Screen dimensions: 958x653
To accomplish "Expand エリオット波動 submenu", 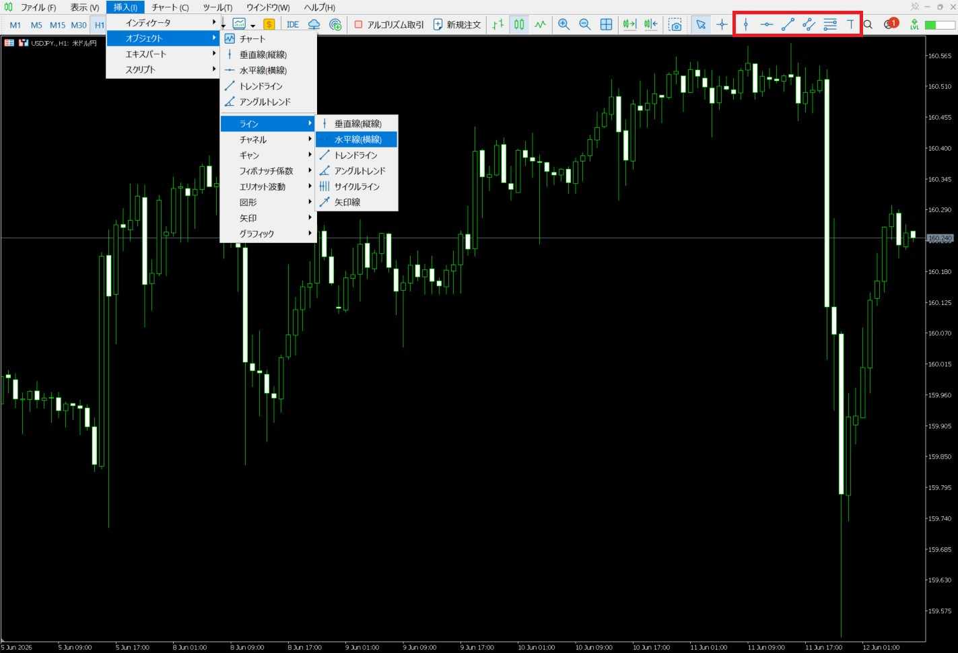I will coord(268,186).
